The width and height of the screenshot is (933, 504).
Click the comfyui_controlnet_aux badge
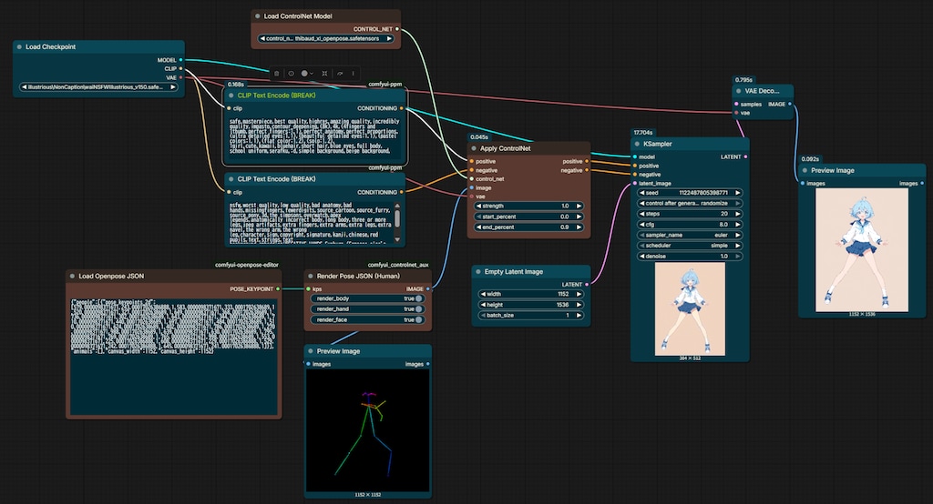click(x=398, y=265)
